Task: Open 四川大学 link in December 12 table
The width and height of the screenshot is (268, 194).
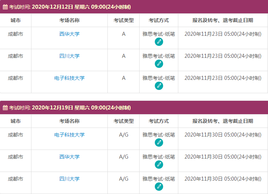Action: click(69, 56)
